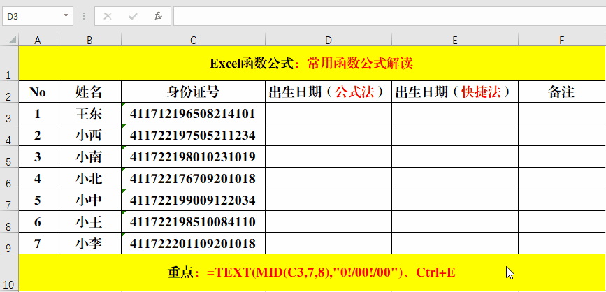The width and height of the screenshot is (606, 292).
Task: Click the name cell '小南'
Action: pyautogui.click(x=89, y=156)
